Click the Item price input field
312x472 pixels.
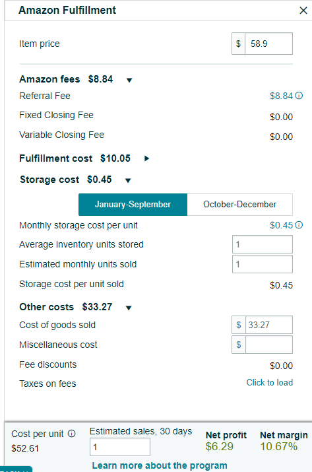pos(268,44)
